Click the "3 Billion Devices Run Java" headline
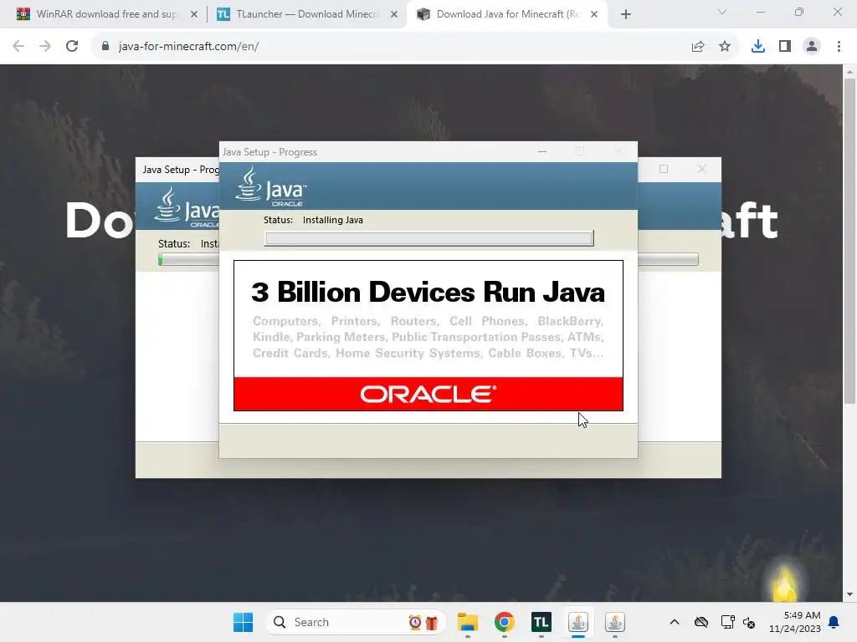The image size is (857, 642). pyautogui.click(x=428, y=292)
